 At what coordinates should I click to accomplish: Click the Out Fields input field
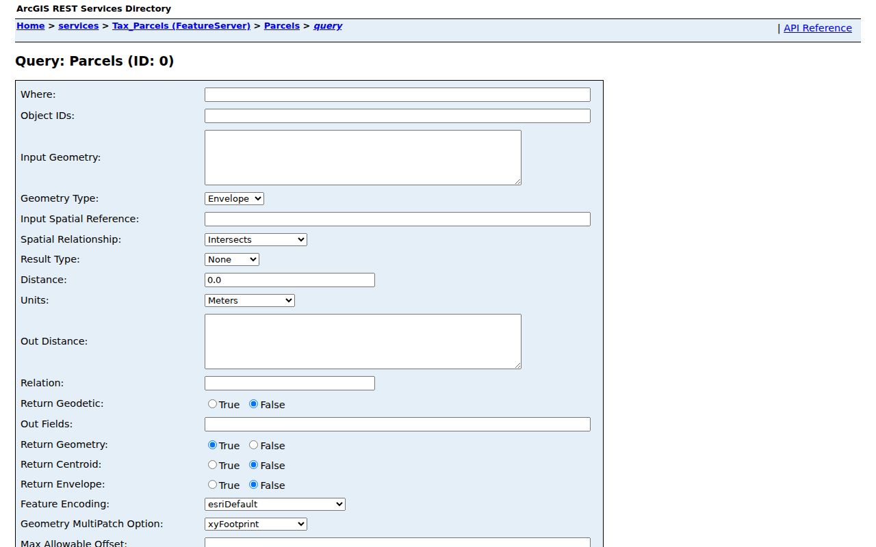point(398,425)
